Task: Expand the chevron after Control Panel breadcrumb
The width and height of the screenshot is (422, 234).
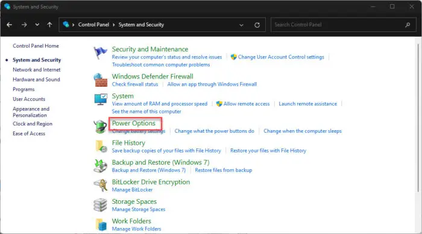Action: click(113, 25)
